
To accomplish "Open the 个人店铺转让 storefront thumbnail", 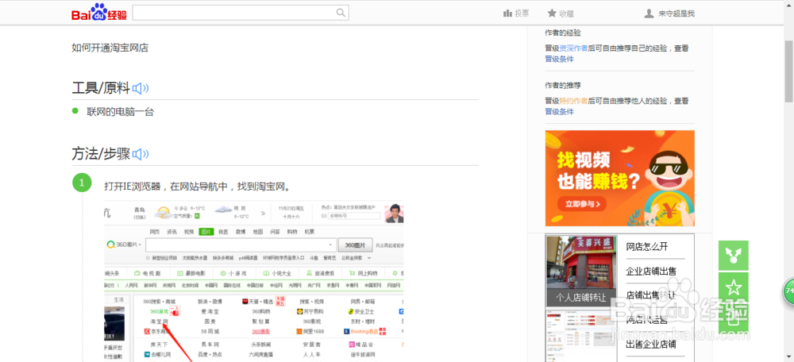I will coord(581,270).
